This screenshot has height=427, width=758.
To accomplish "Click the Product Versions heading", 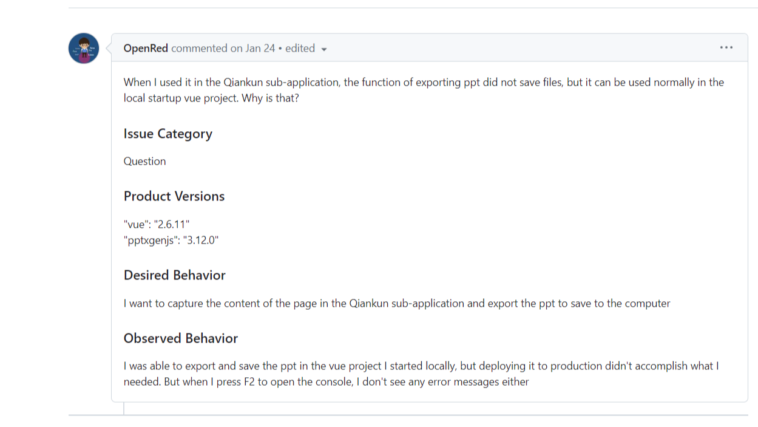I will coord(174,196).
